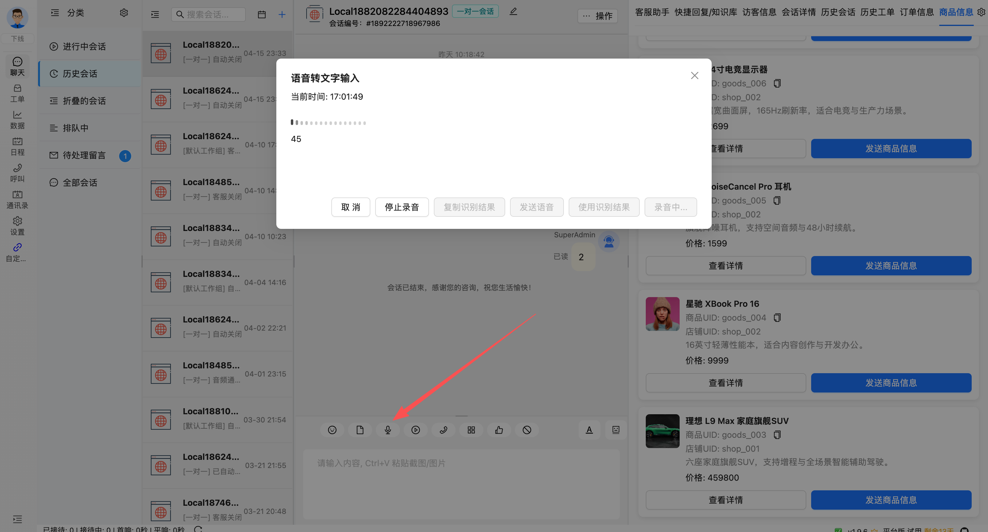Open the 操作 actions dropdown

[598, 16]
